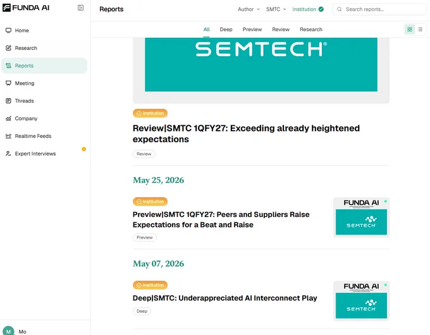The height and width of the screenshot is (335, 430).
Task: Click the search magnifier icon
Action: pos(339,9)
